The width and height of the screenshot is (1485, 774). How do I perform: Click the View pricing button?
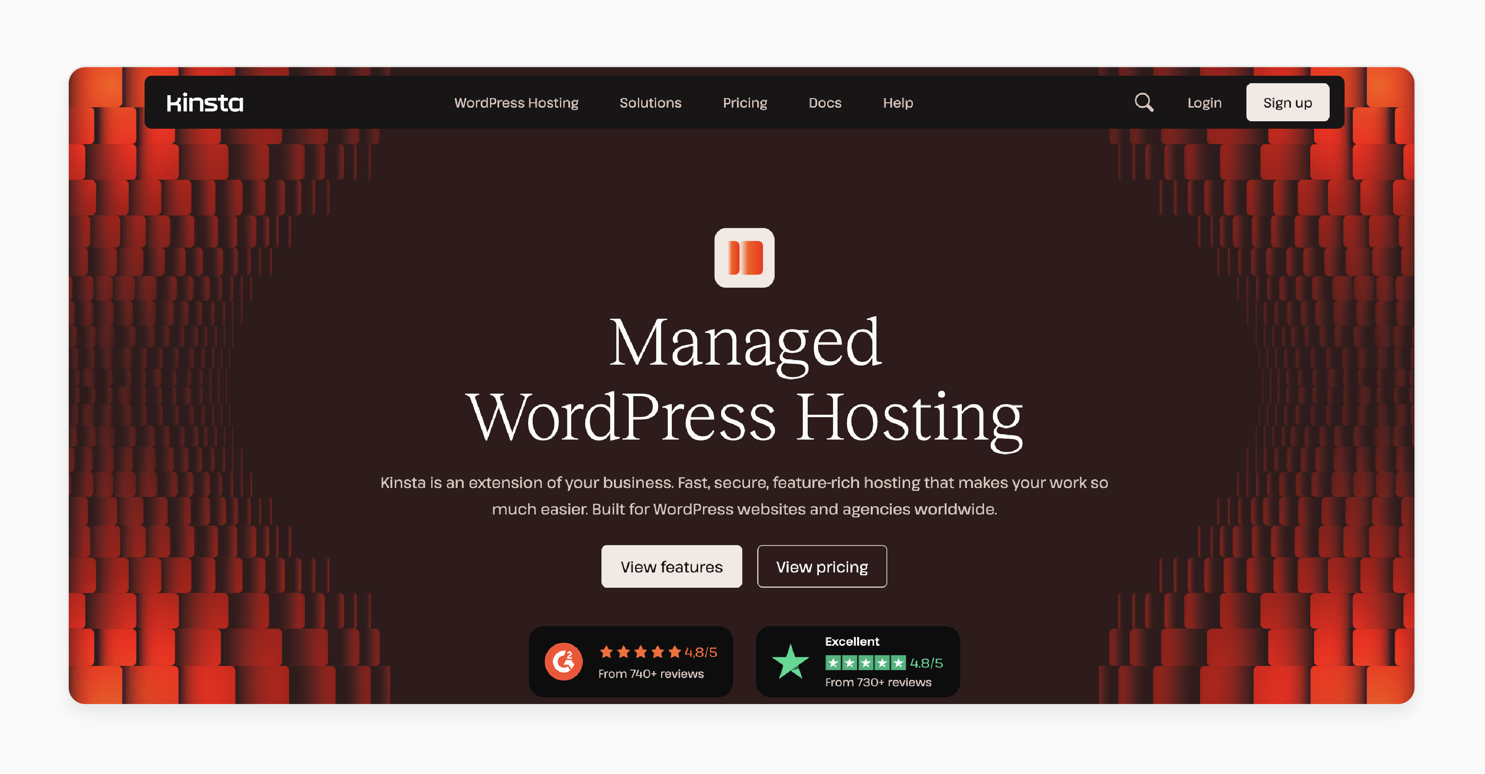click(x=823, y=566)
